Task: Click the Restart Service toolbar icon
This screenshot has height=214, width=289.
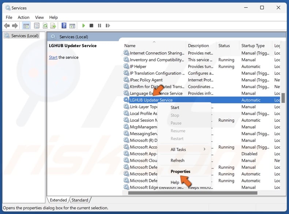Action: [x=108, y=26]
